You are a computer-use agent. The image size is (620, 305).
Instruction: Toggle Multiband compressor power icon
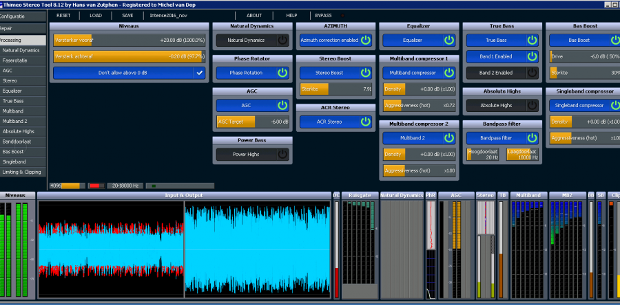[x=449, y=73]
